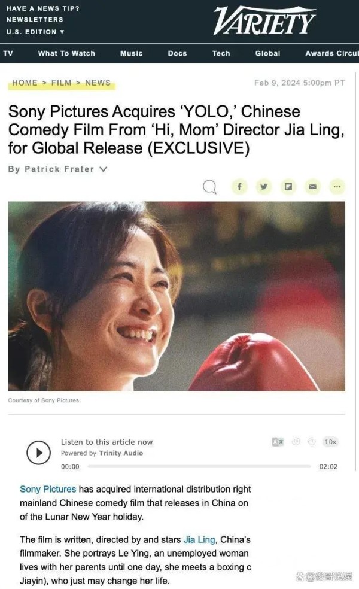
Task: Open more sharing options ellipsis
Action: tap(337, 187)
